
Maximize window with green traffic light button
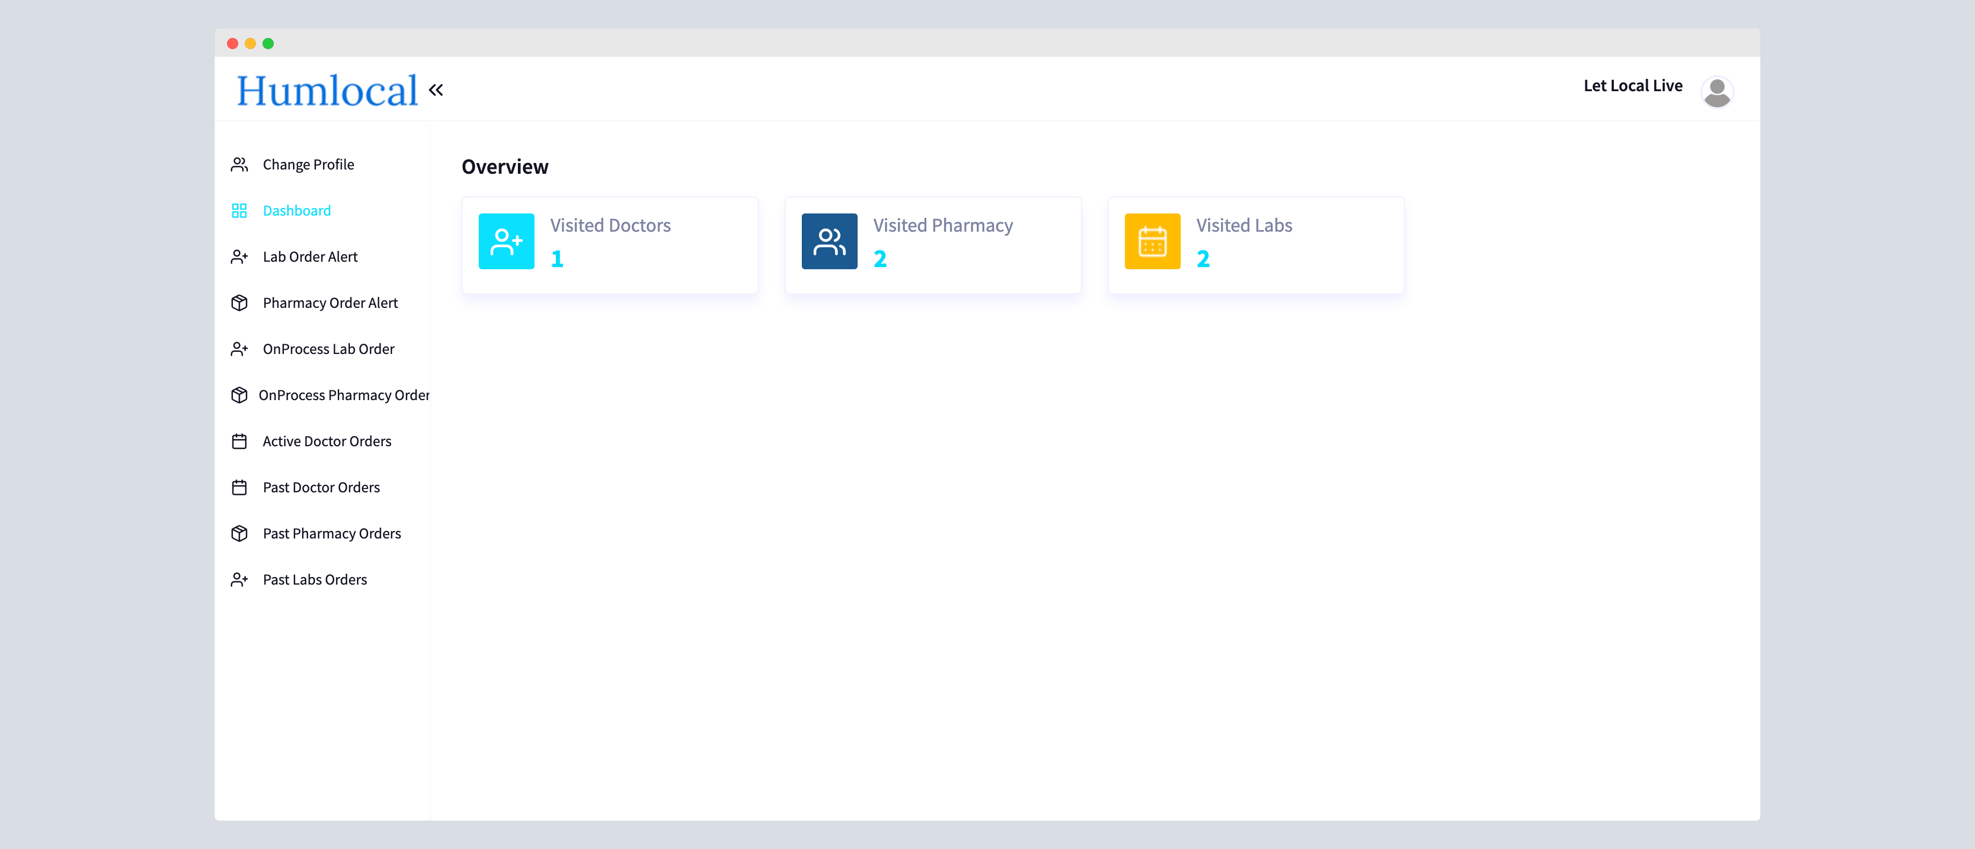268,43
